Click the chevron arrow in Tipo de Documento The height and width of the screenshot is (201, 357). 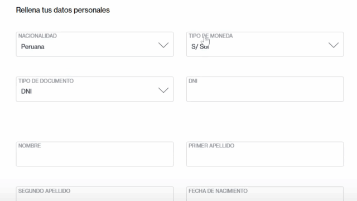[163, 90]
